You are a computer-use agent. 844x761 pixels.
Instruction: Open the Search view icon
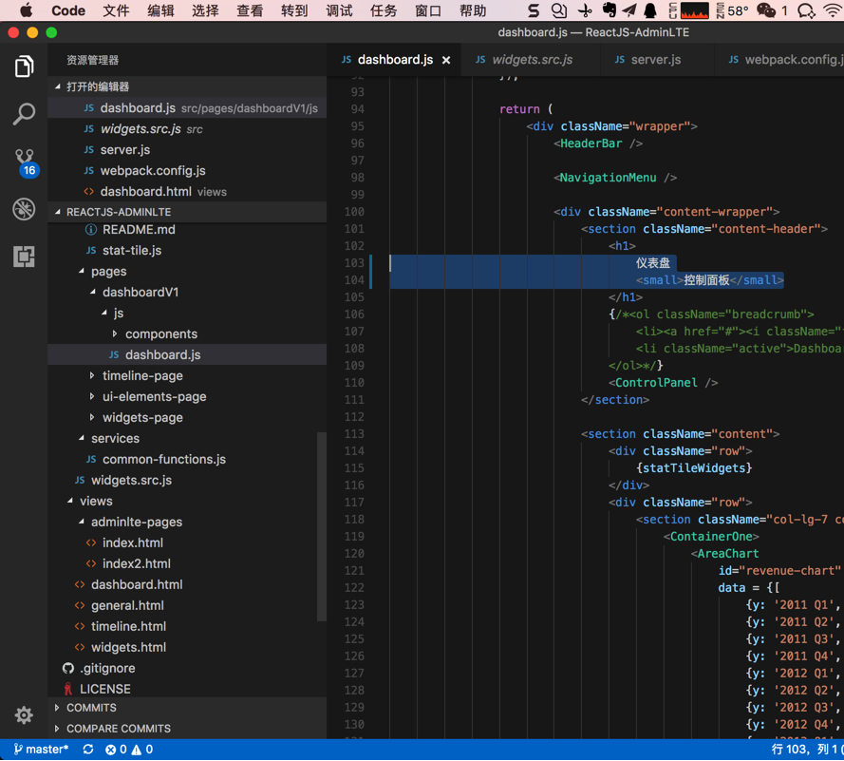(24, 114)
